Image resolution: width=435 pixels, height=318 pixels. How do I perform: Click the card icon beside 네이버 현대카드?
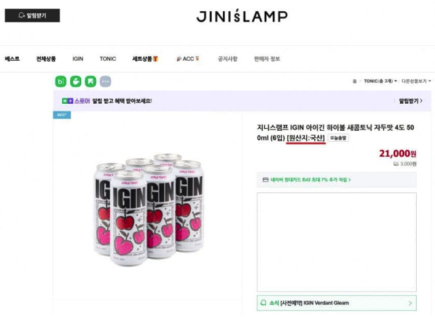pyautogui.click(x=266, y=180)
